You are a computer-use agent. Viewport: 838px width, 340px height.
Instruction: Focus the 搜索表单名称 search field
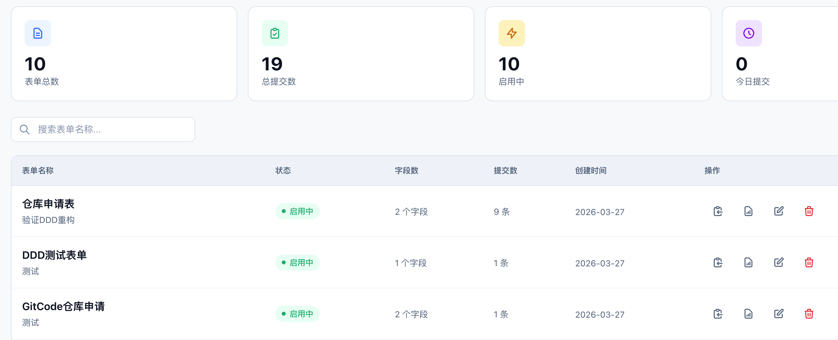[112, 130]
